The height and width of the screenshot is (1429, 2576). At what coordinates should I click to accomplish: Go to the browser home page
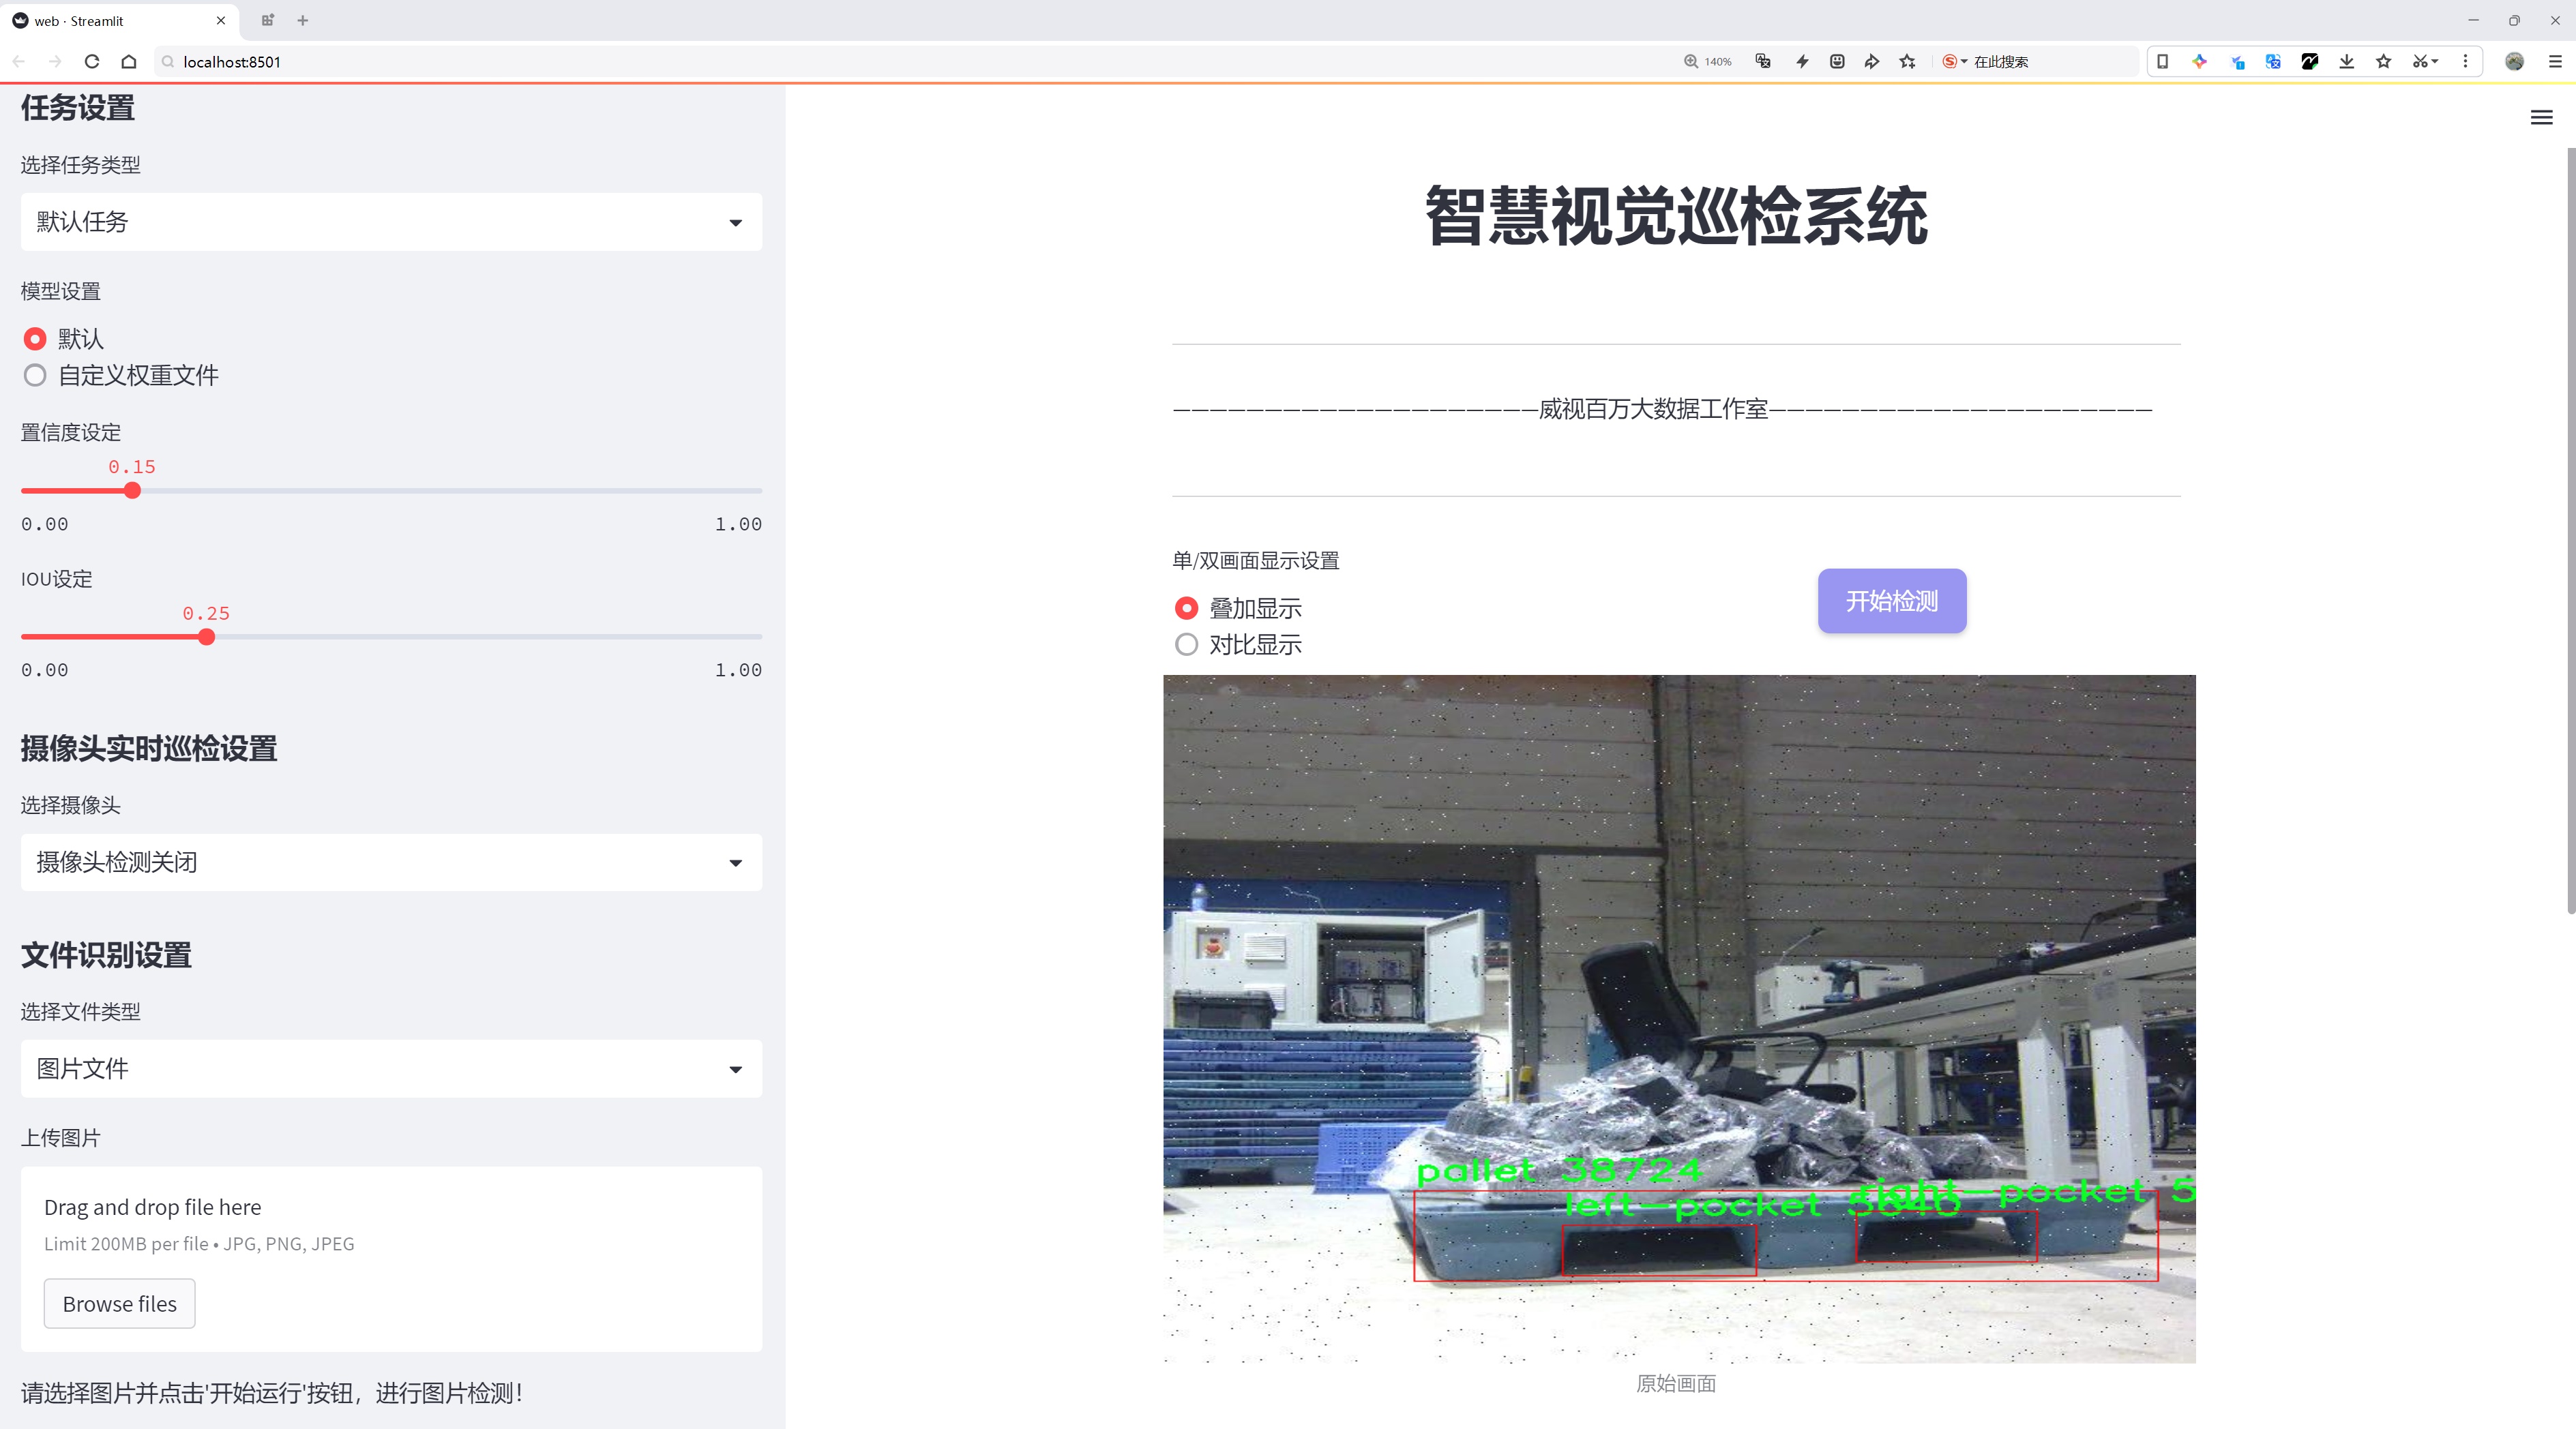pyautogui.click(x=129, y=62)
